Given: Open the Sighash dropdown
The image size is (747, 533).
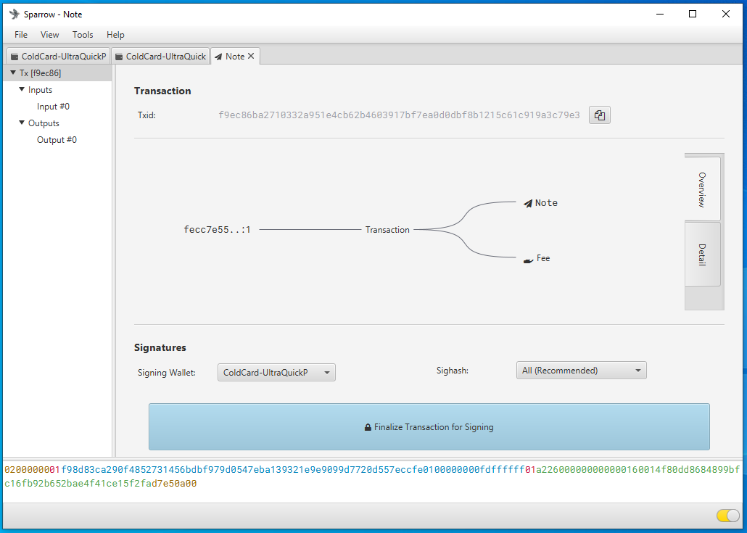Looking at the screenshot, I should (x=581, y=370).
